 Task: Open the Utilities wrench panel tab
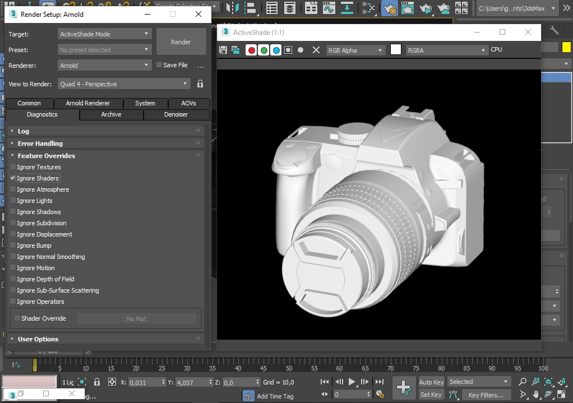[554, 31]
